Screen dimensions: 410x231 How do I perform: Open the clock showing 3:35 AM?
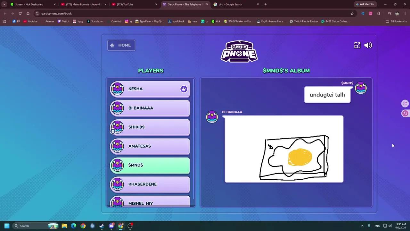pos(401,226)
